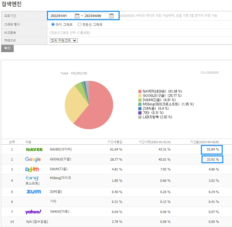This screenshot has width=232, height=227.
Task: Open the start date calendar picker
Action: (x=77, y=16)
